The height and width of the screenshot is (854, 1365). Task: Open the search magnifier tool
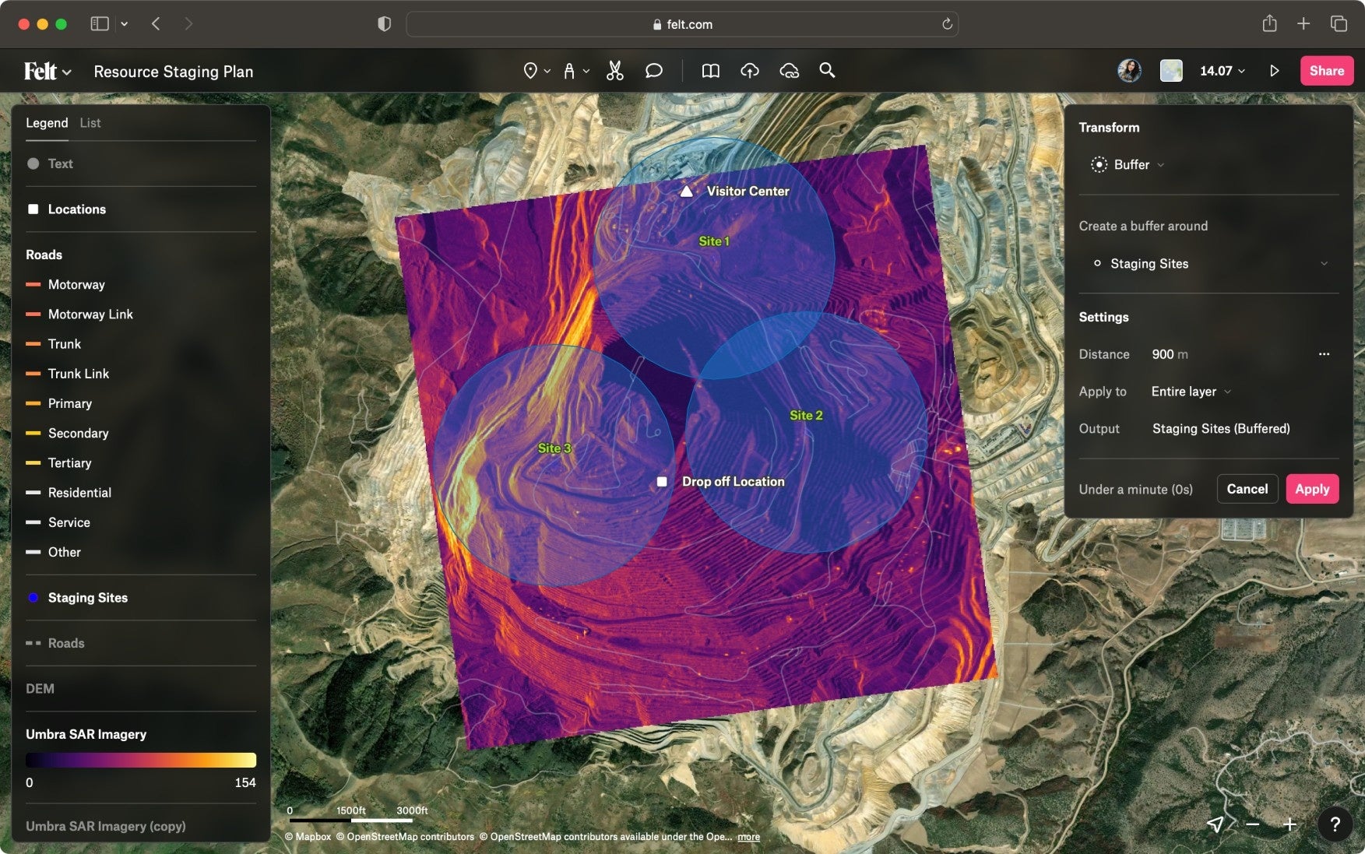tap(827, 71)
